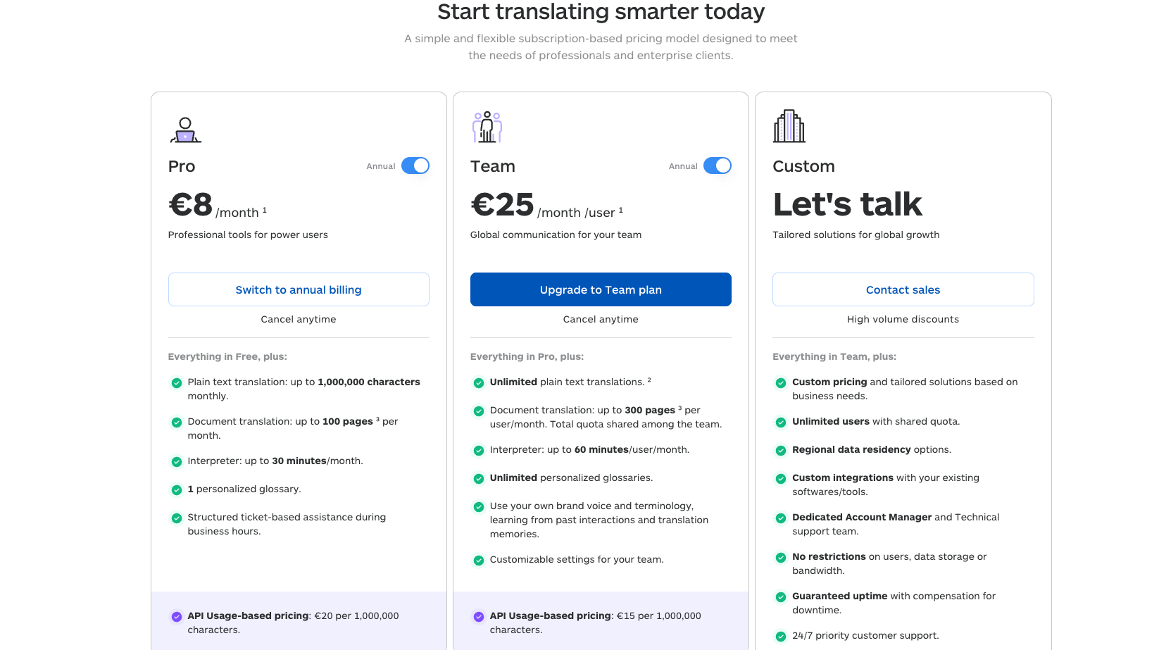Click green check next to Customizable settings

pyautogui.click(x=479, y=561)
